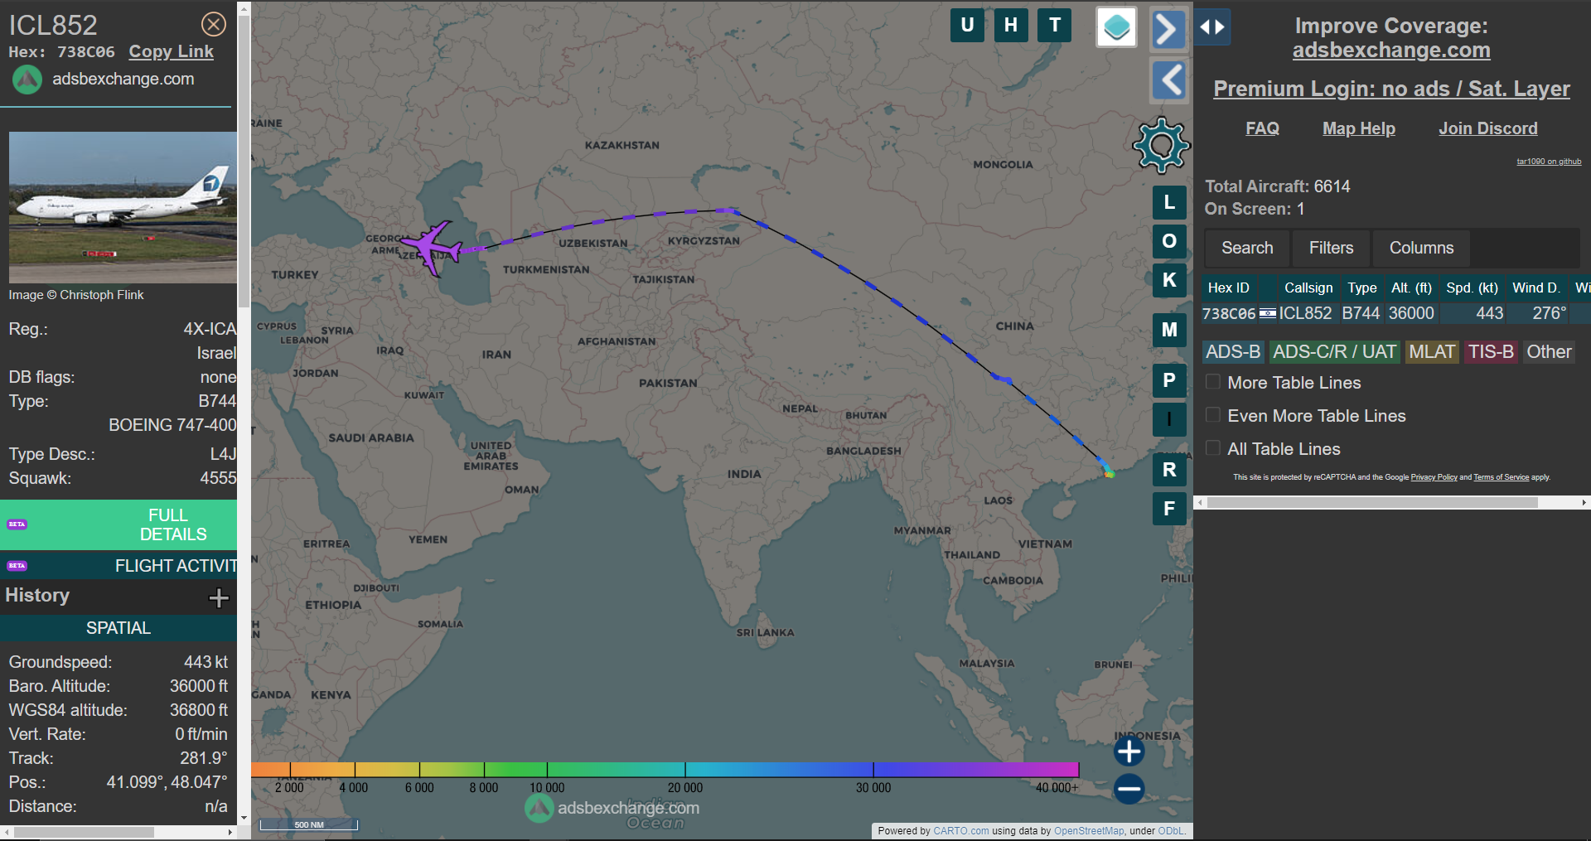The image size is (1591, 841).
Task: Sort table by Alt. (ft) column
Action: tap(1411, 288)
